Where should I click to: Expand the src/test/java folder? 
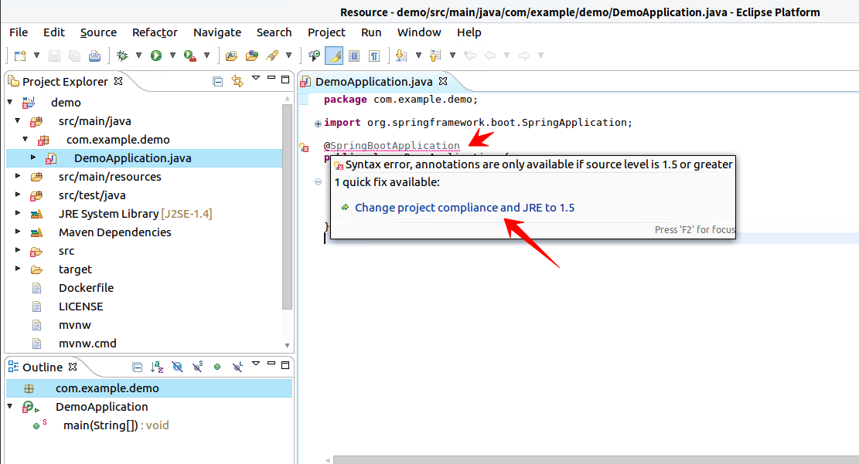18,195
